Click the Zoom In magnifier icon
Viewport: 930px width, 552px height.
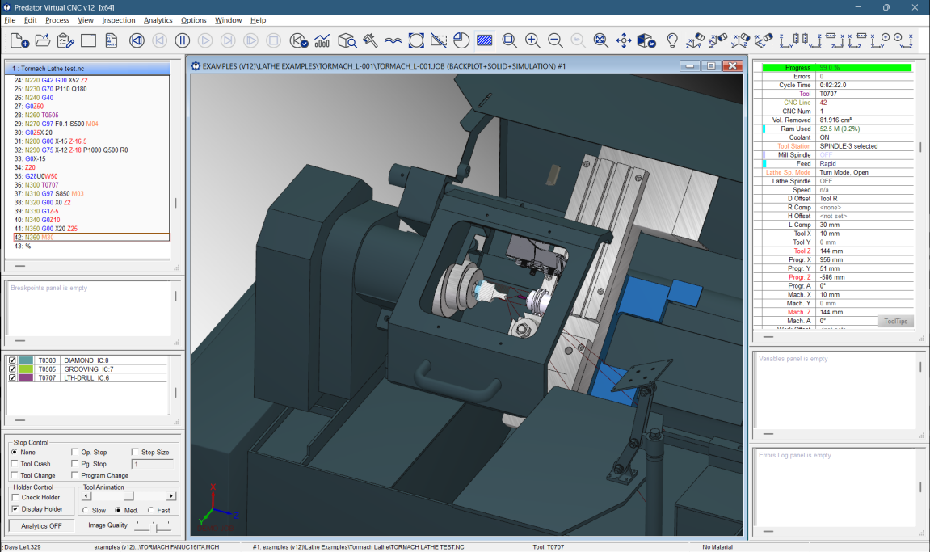click(x=532, y=40)
